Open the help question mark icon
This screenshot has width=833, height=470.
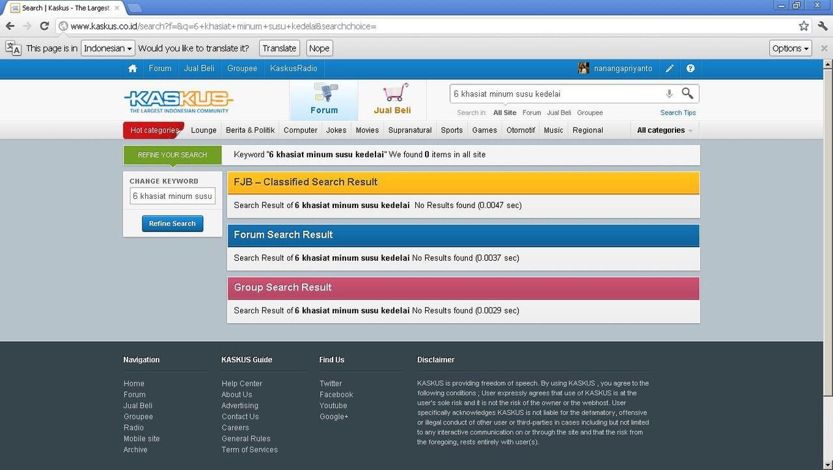pyautogui.click(x=690, y=68)
